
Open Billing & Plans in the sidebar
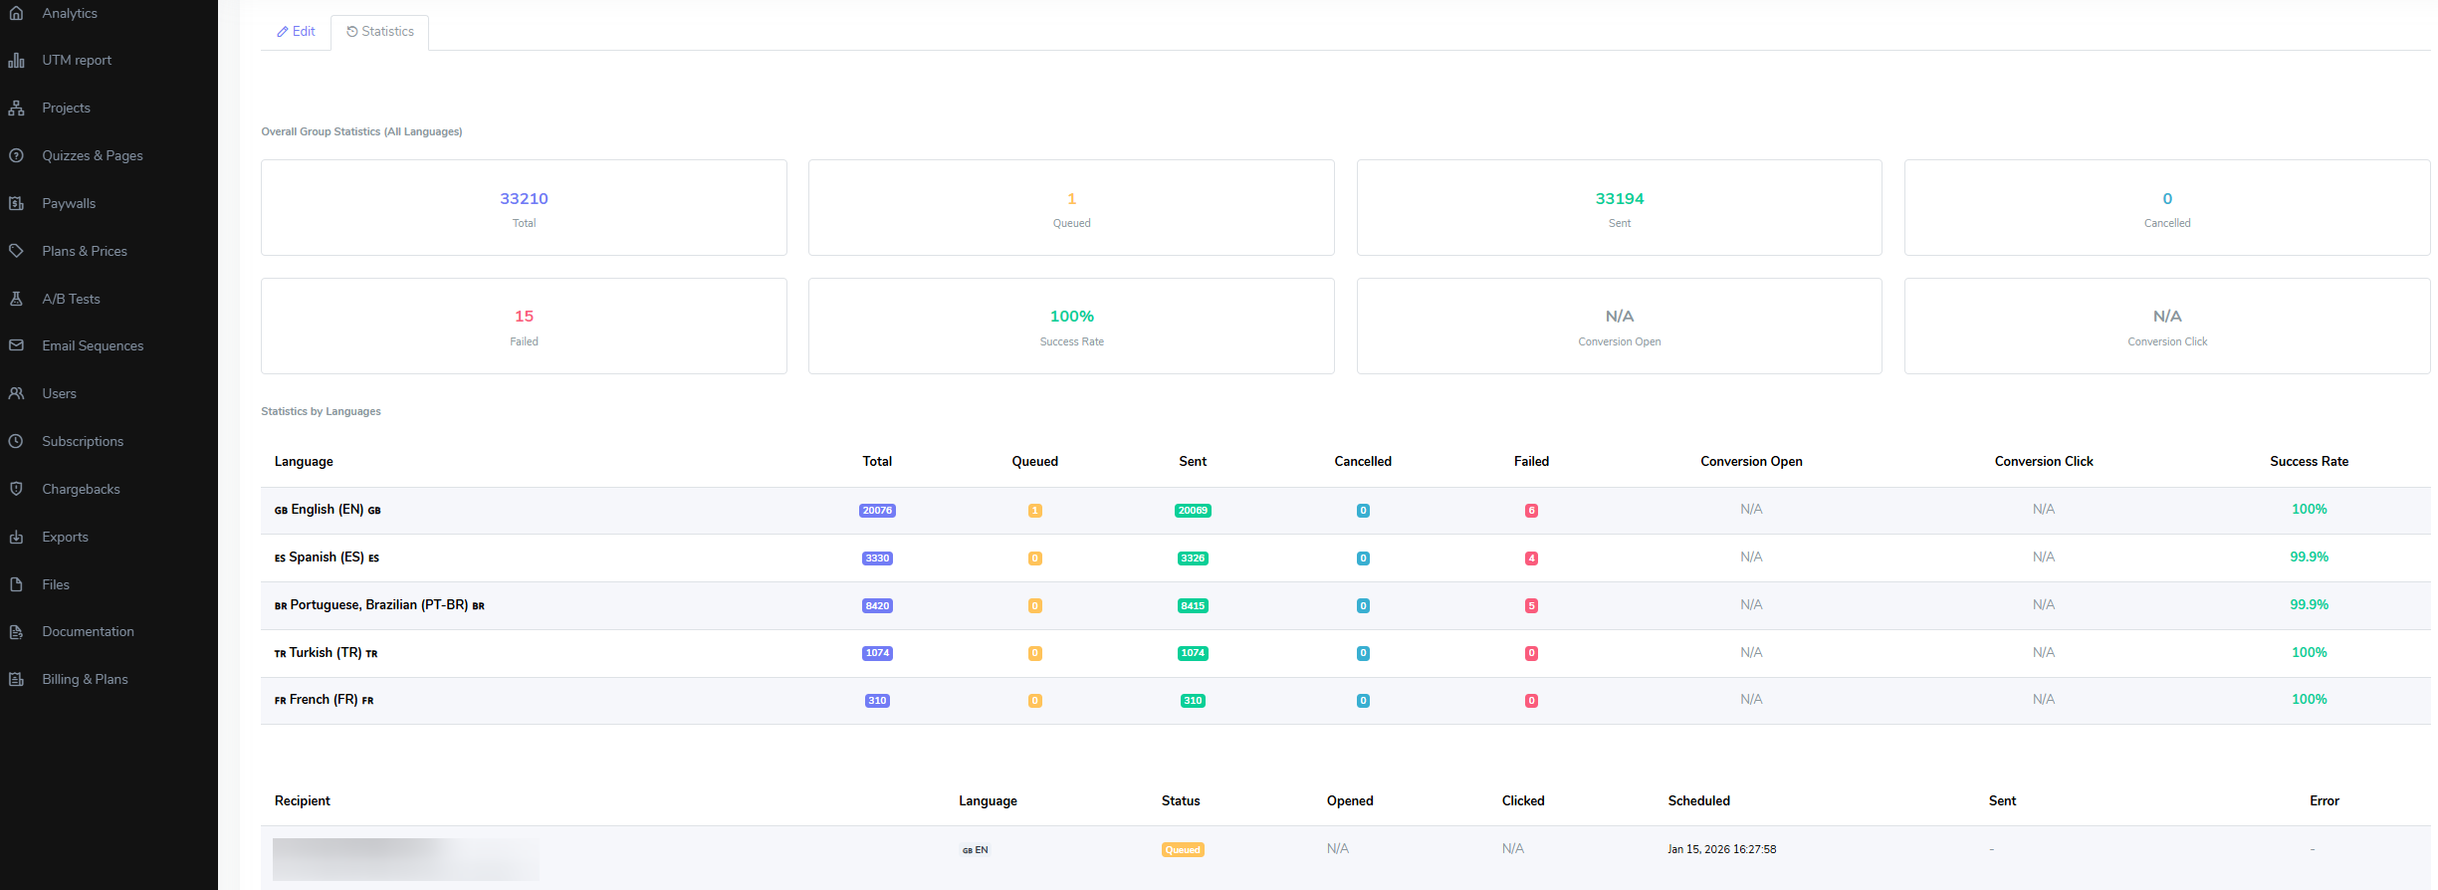coord(85,679)
